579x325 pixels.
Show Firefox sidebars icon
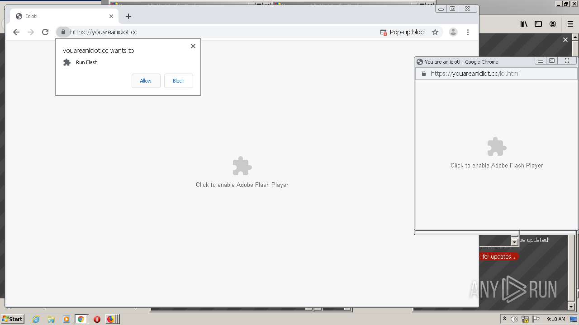pos(538,24)
